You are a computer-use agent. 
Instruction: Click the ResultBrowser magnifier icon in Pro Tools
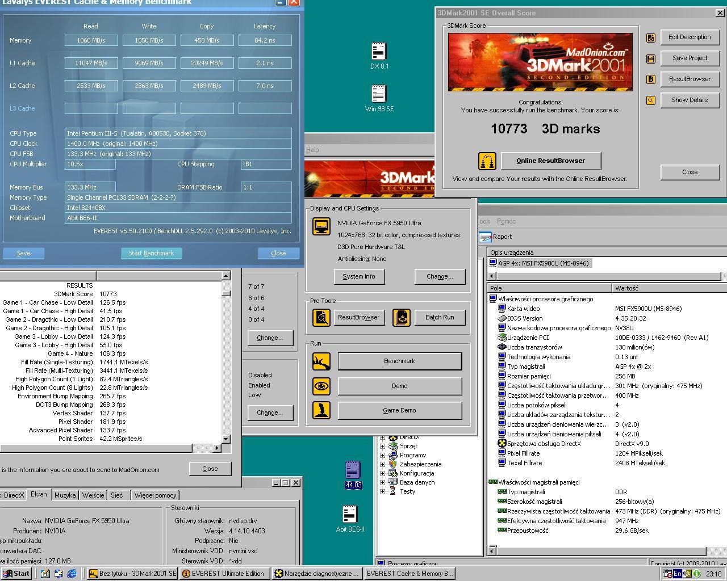(x=321, y=317)
